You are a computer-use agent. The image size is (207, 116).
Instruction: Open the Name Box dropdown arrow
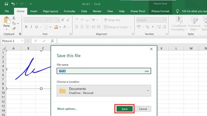22,41
